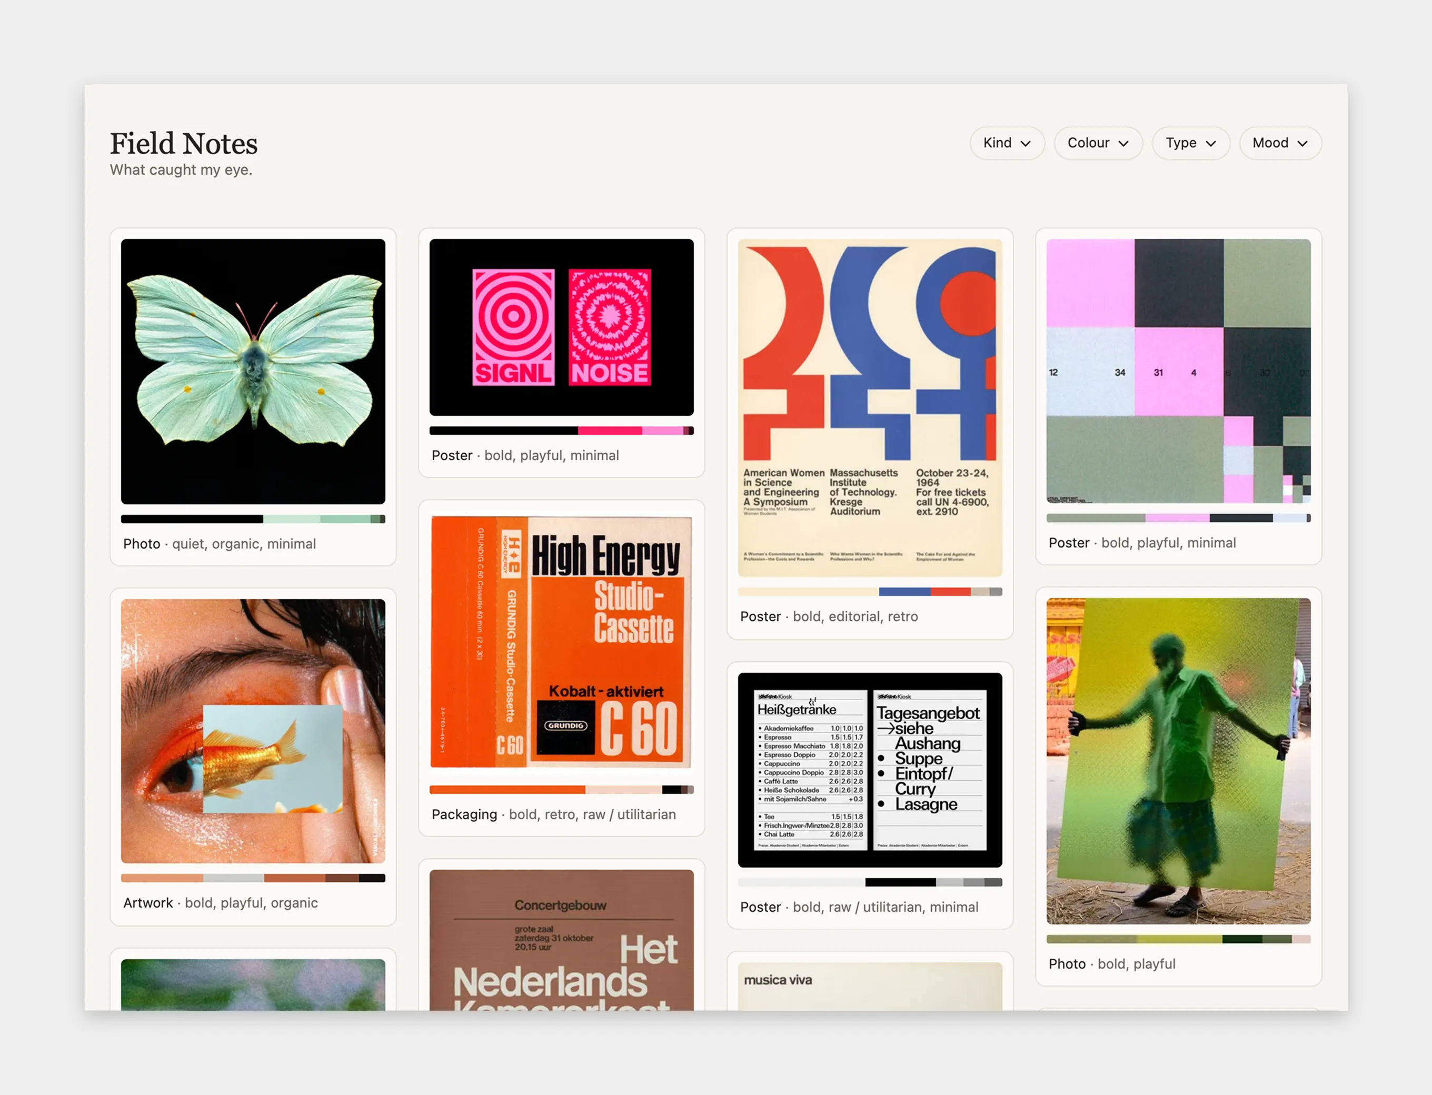This screenshot has width=1432, height=1095.
Task: Open the green butterfly photo
Action: point(253,372)
